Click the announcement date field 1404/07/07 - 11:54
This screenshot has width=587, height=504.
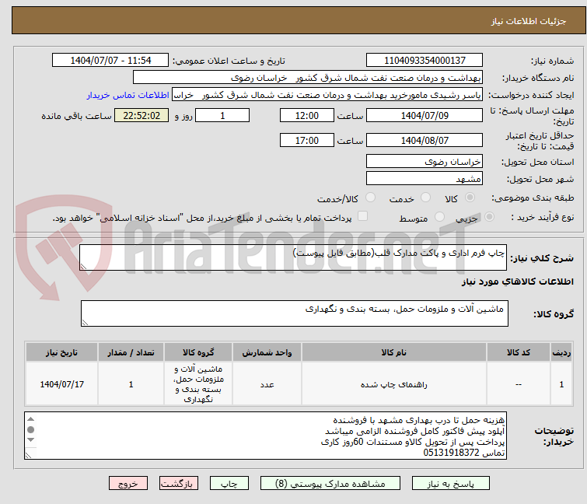pos(110,61)
